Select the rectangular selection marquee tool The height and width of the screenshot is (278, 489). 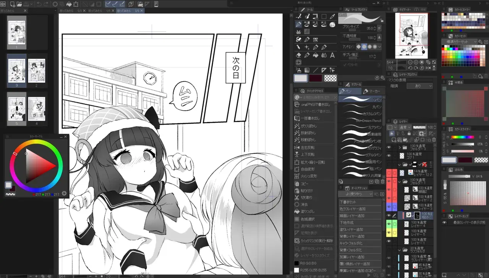pos(324,16)
